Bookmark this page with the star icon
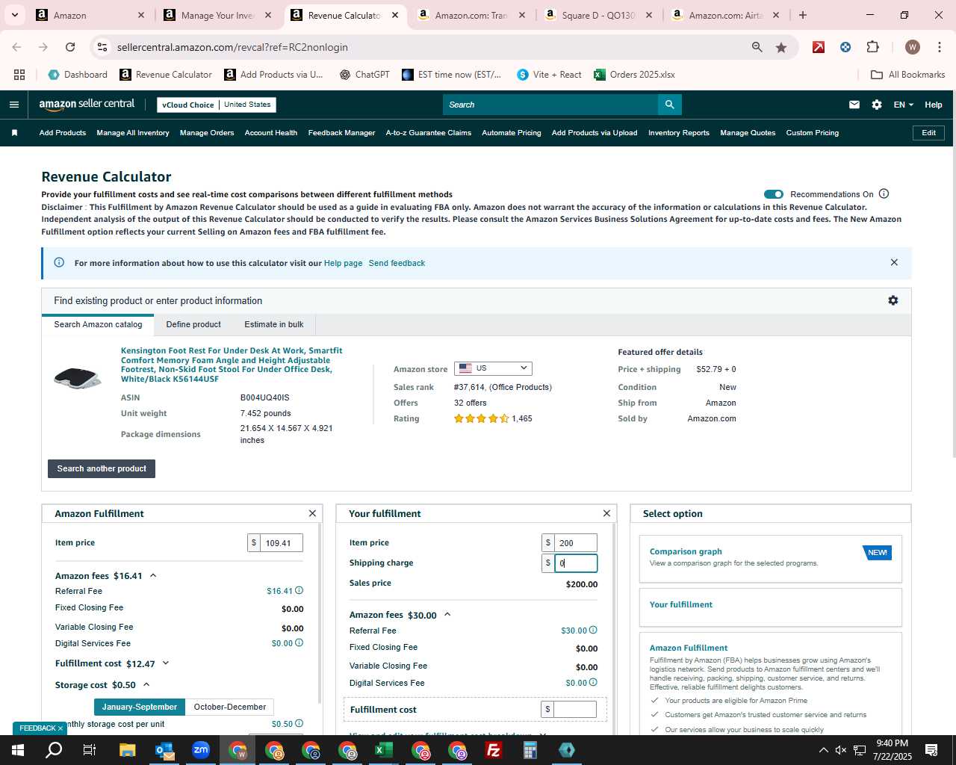Viewport: 956px width, 765px height. click(x=781, y=47)
